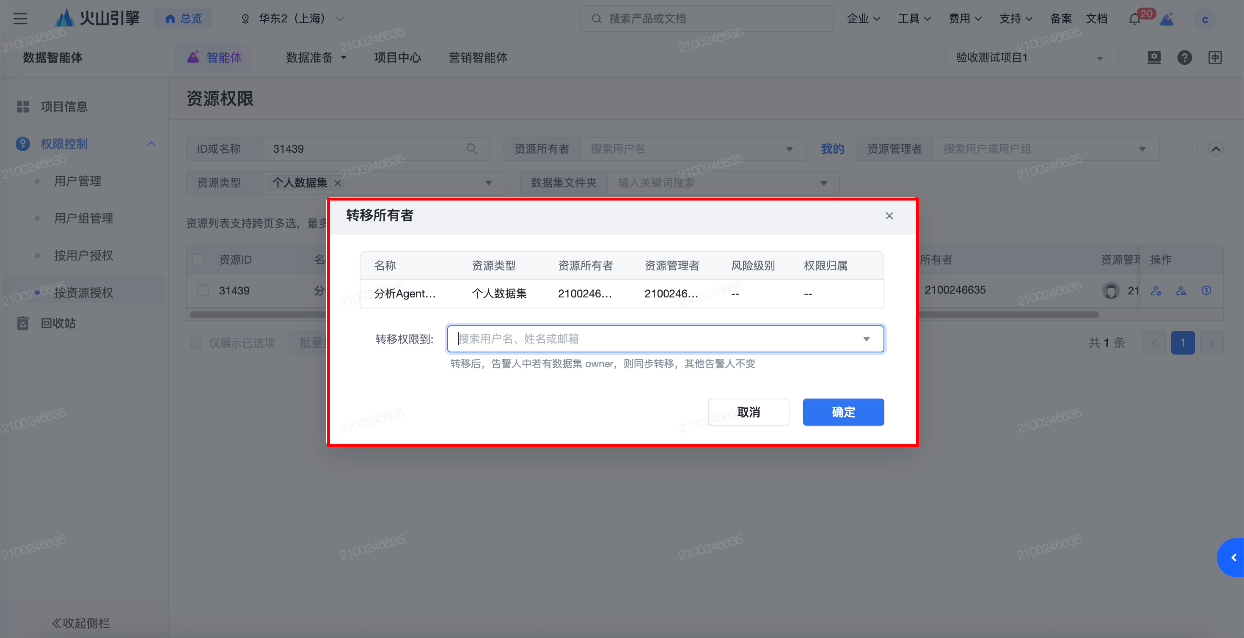Click search magnifier in ID field
Image resolution: width=1244 pixels, height=638 pixels.
click(472, 149)
